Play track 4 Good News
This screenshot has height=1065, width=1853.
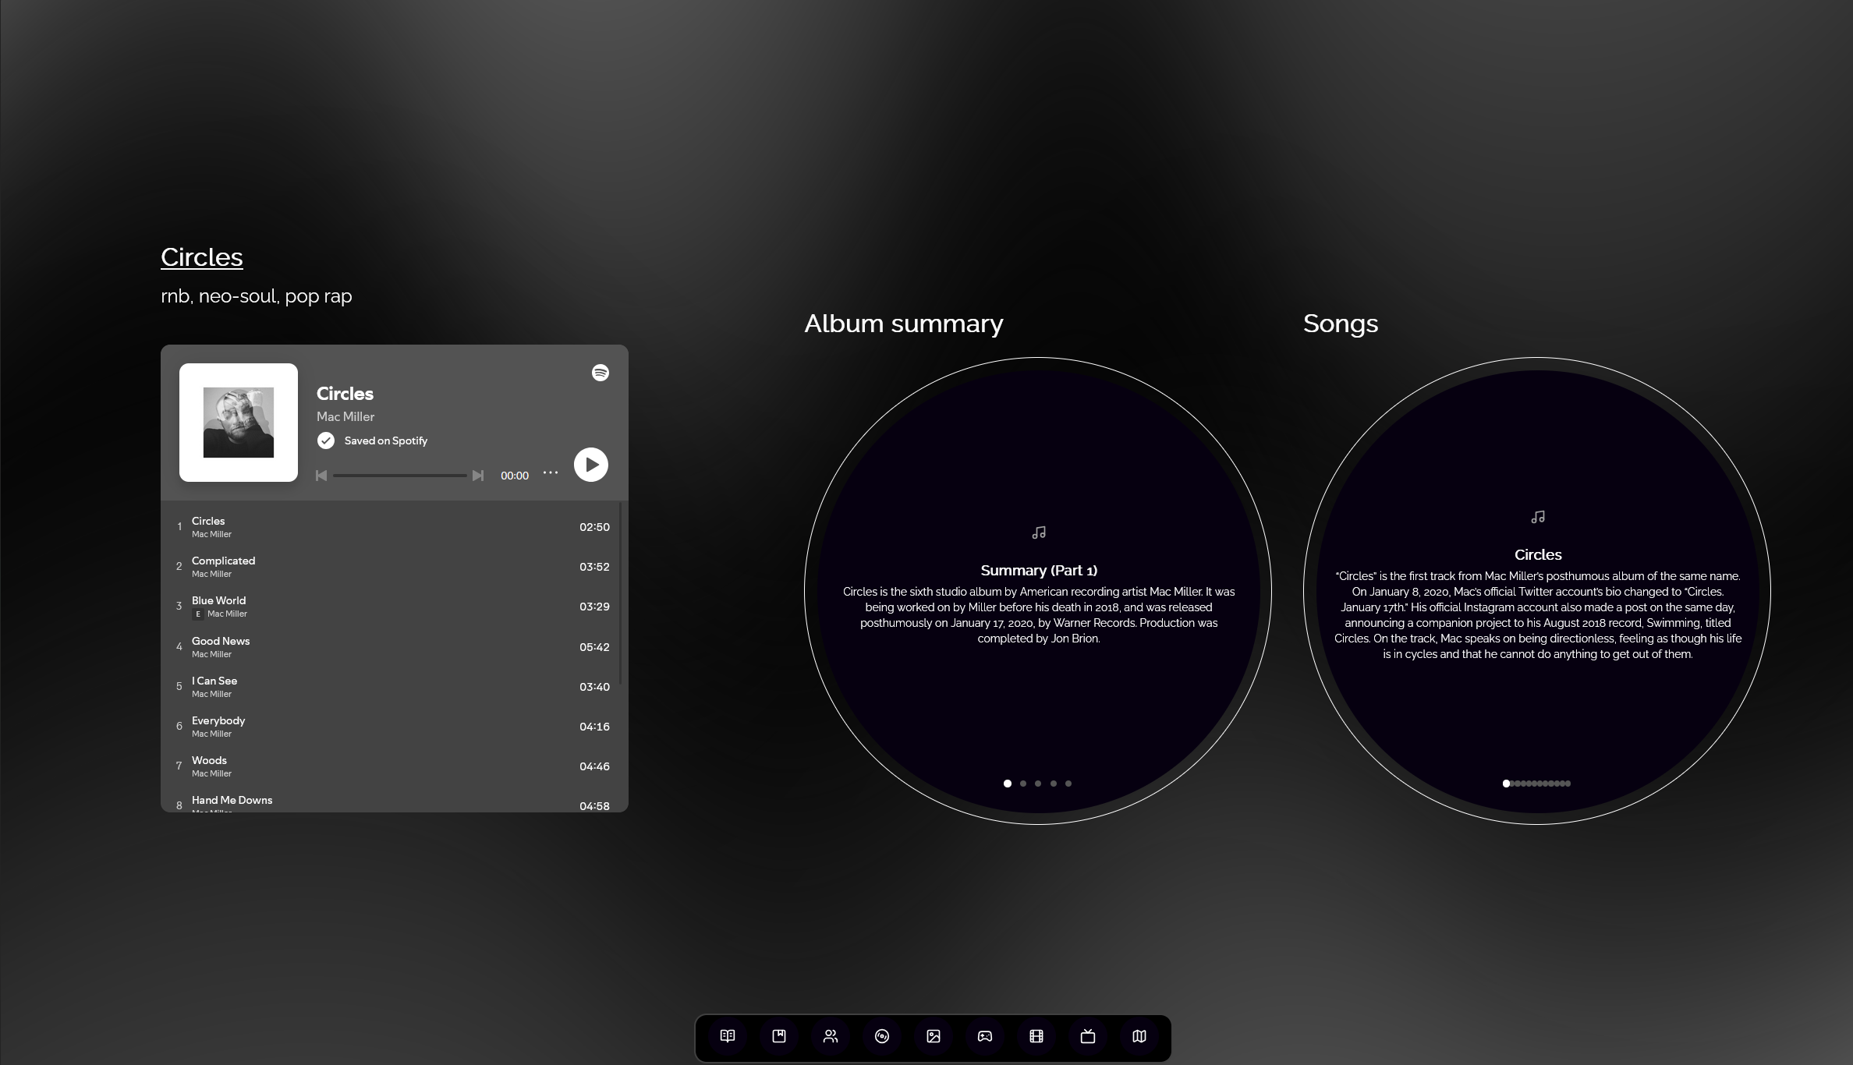[x=394, y=647]
